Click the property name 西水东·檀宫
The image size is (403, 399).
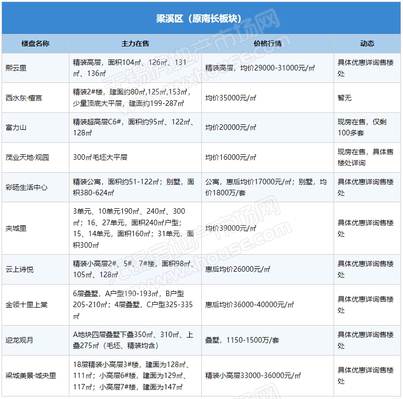(23, 98)
